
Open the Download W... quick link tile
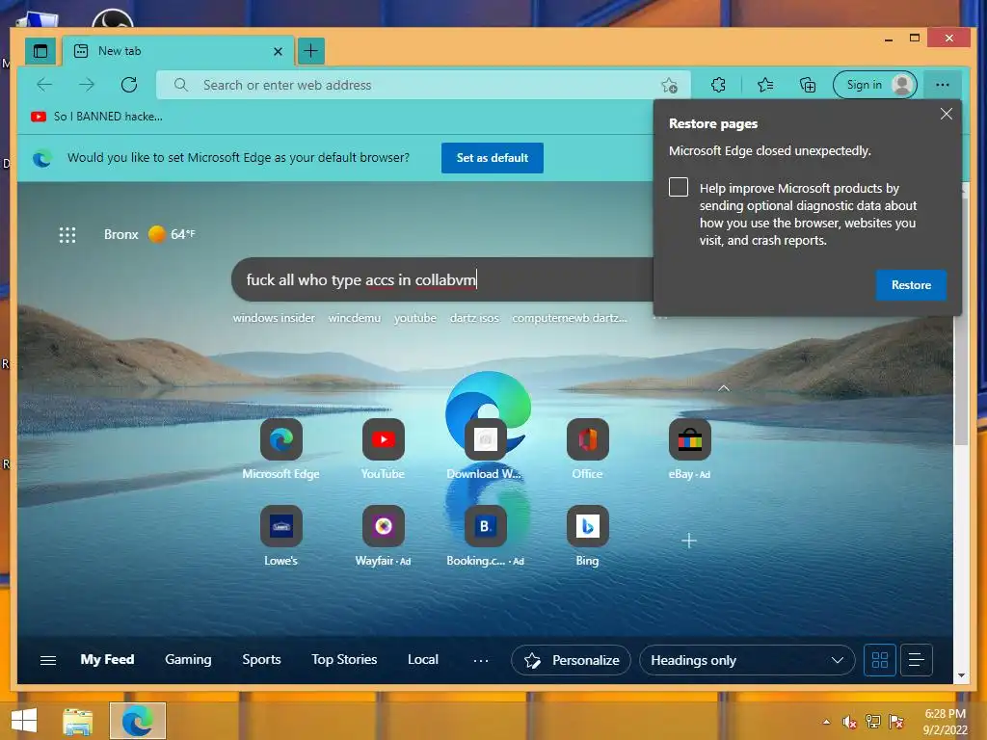(485, 449)
